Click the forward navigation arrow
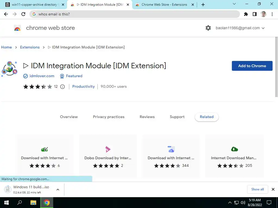Image resolution: width=278 pixels, height=208 pixels. click(15, 14)
